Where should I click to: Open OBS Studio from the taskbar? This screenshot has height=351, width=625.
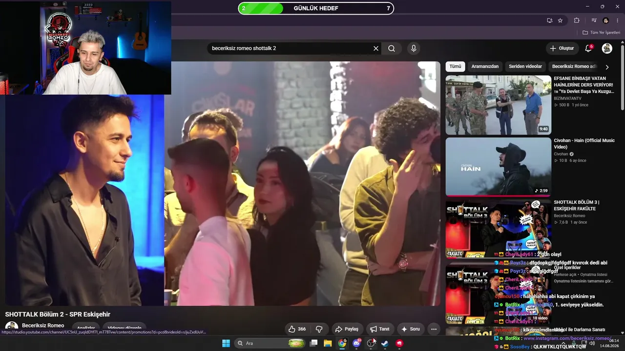point(371,343)
